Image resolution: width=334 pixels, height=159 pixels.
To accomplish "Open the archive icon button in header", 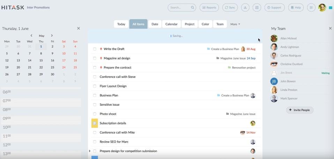I will tap(257, 7).
